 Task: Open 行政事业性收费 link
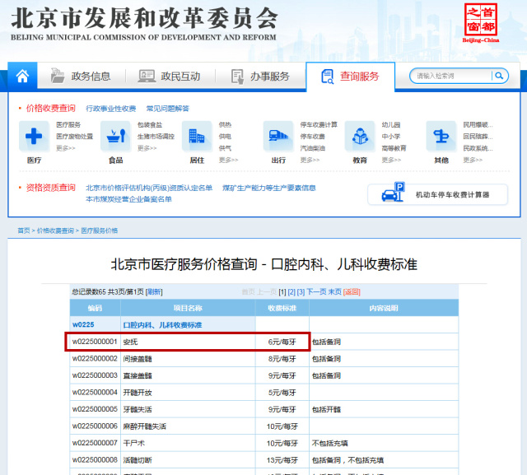(x=111, y=109)
